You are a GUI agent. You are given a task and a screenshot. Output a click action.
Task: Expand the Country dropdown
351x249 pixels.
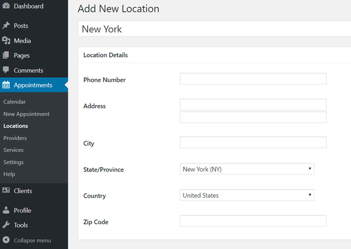(247, 195)
